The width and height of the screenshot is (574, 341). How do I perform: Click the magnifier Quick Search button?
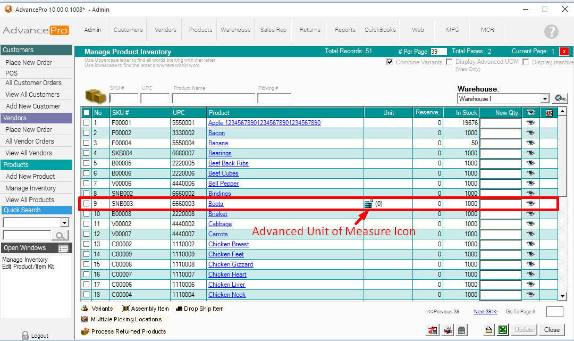point(60,235)
